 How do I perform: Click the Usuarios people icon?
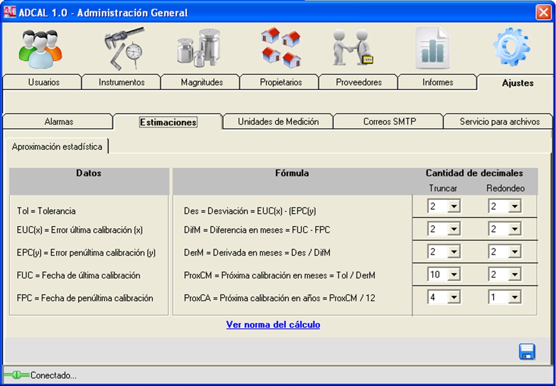[x=41, y=49]
